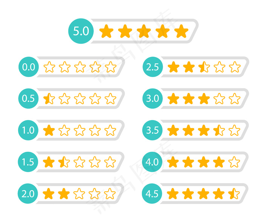Click the half-filled star in the 0.5 row
The height and width of the screenshot is (222, 264).
pos(49,99)
